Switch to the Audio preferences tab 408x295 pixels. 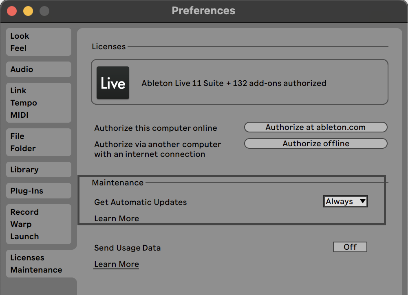39,69
